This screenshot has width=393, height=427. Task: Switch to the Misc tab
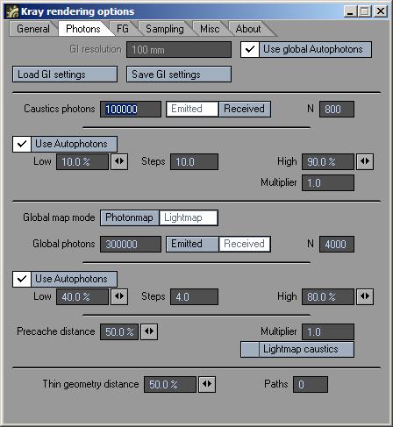(x=210, y=29)
